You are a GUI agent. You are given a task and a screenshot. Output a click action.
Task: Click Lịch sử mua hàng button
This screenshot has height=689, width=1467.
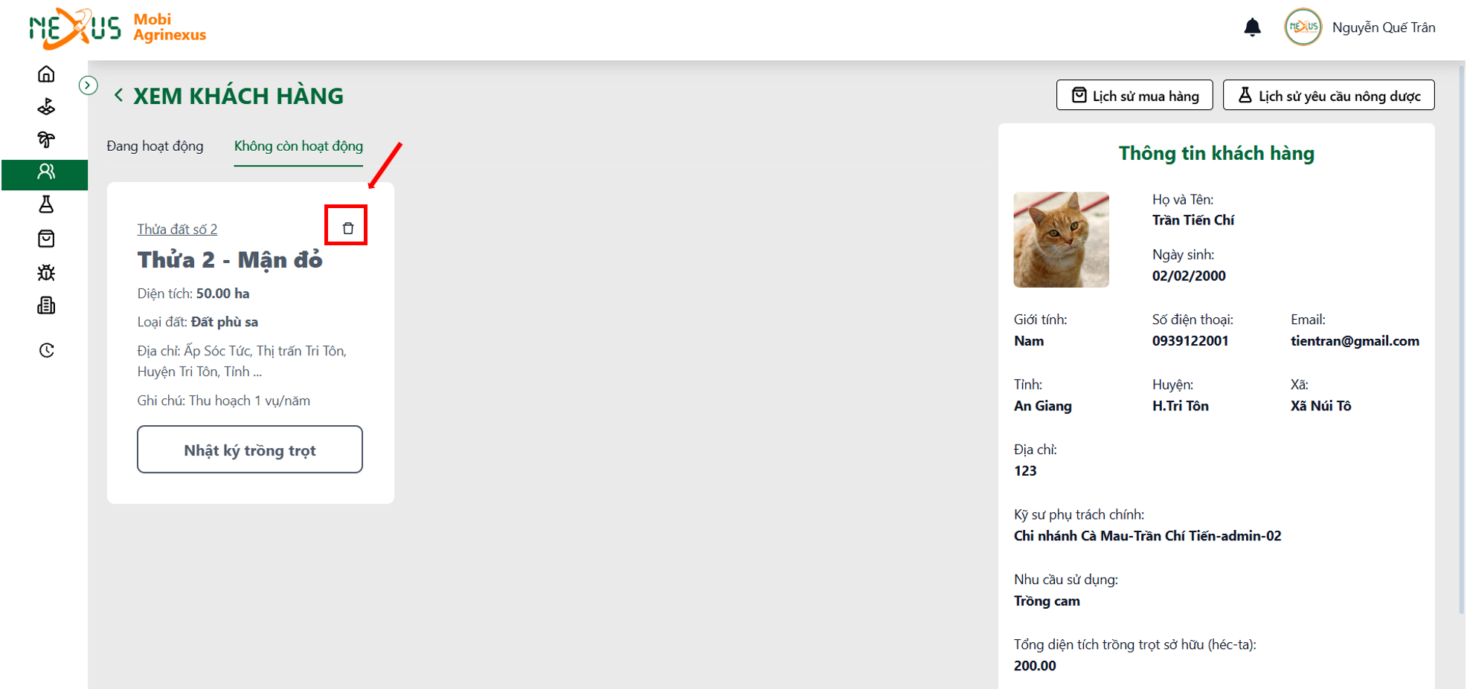click(x=1134, y=95)
